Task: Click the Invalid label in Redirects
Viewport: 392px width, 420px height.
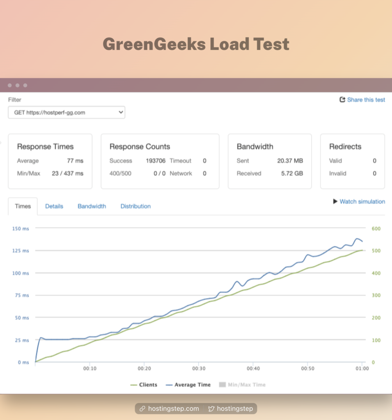Action: pos(337,173)
